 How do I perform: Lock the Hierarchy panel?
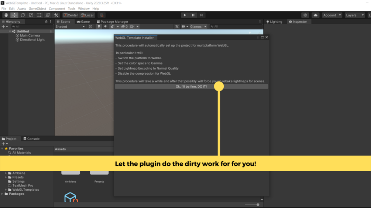point(46,21)
